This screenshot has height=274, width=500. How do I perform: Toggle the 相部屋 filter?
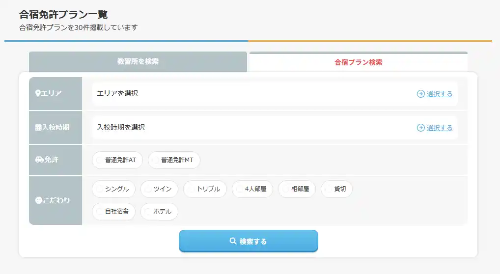tap(297, 189)
